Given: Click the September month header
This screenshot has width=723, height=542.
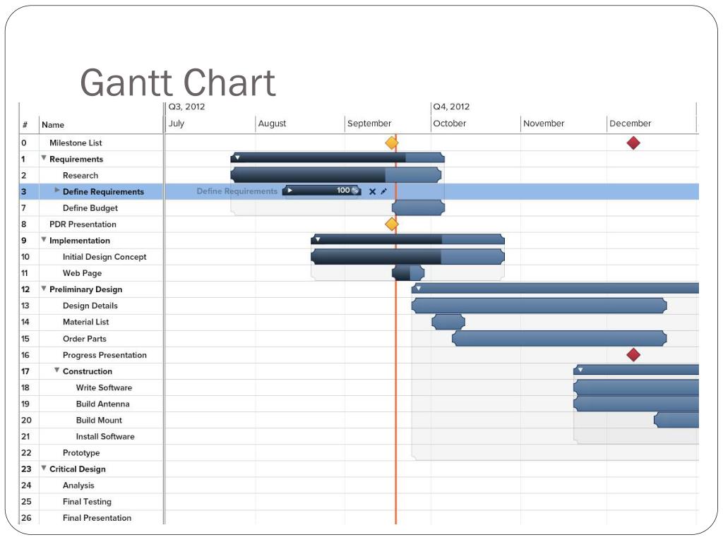Looking at the screenshot, I should [x=369, y=124].
